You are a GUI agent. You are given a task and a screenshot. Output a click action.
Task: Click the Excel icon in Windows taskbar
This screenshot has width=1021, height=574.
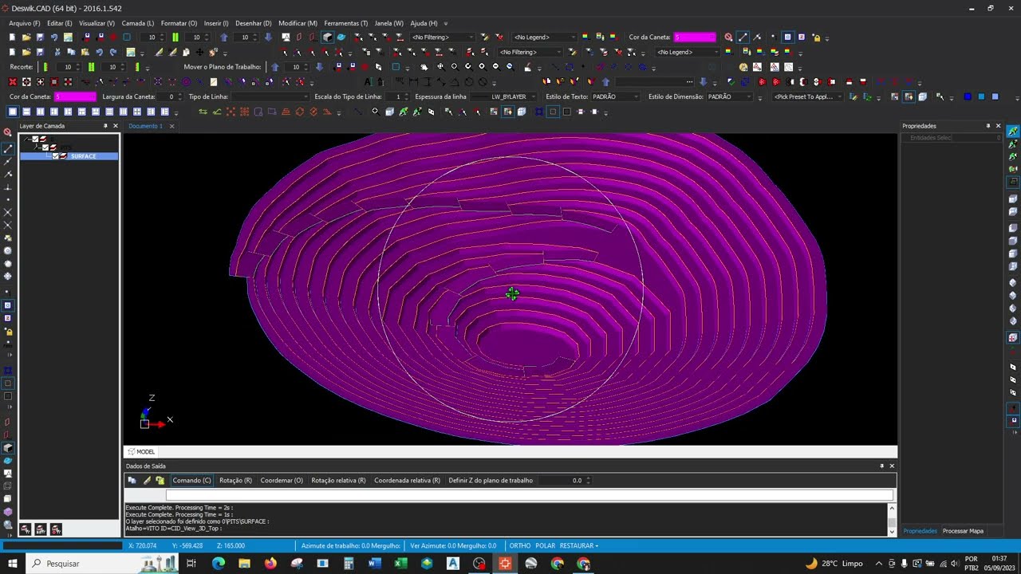(401, 564)
